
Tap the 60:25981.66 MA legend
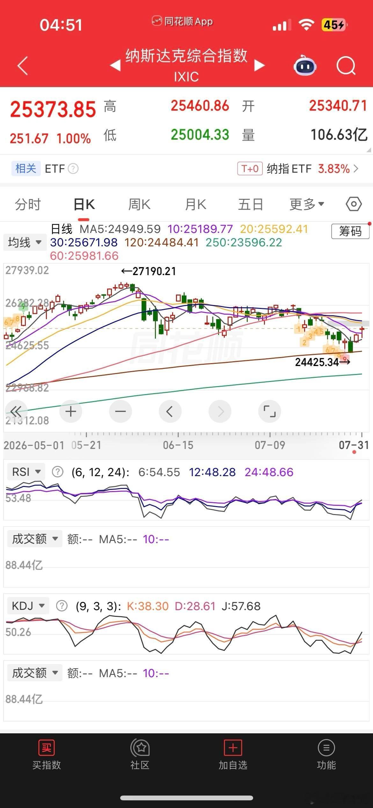coord(84,256)
